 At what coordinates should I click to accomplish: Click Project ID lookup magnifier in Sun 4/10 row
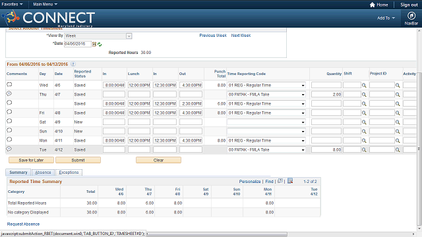coord(398,132)
